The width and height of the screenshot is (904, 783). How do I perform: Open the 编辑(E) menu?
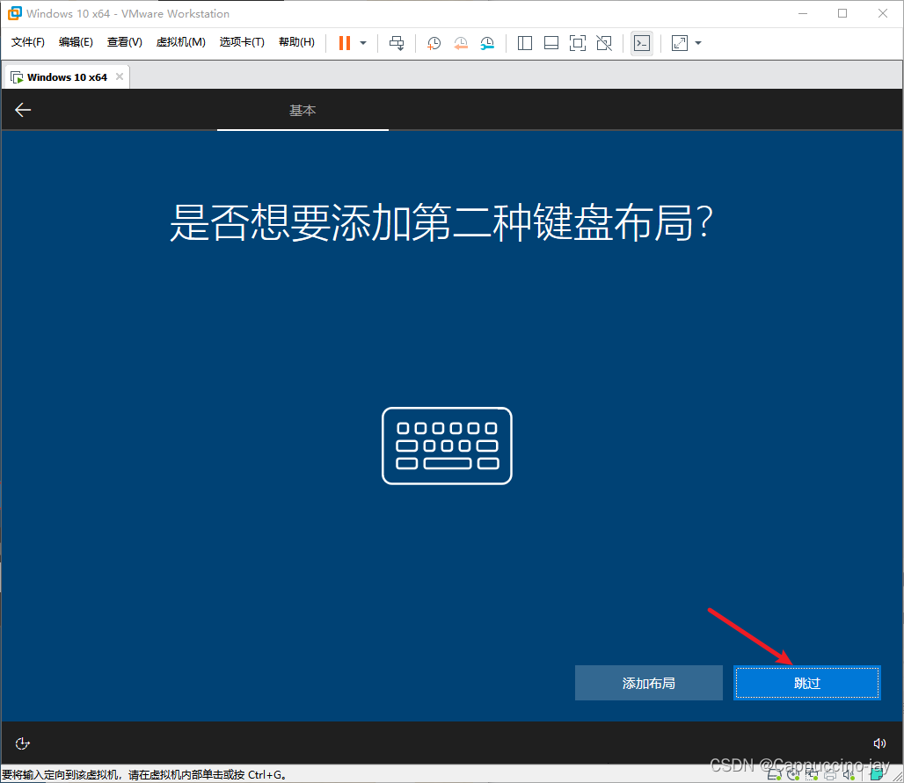tap(76, 42)
